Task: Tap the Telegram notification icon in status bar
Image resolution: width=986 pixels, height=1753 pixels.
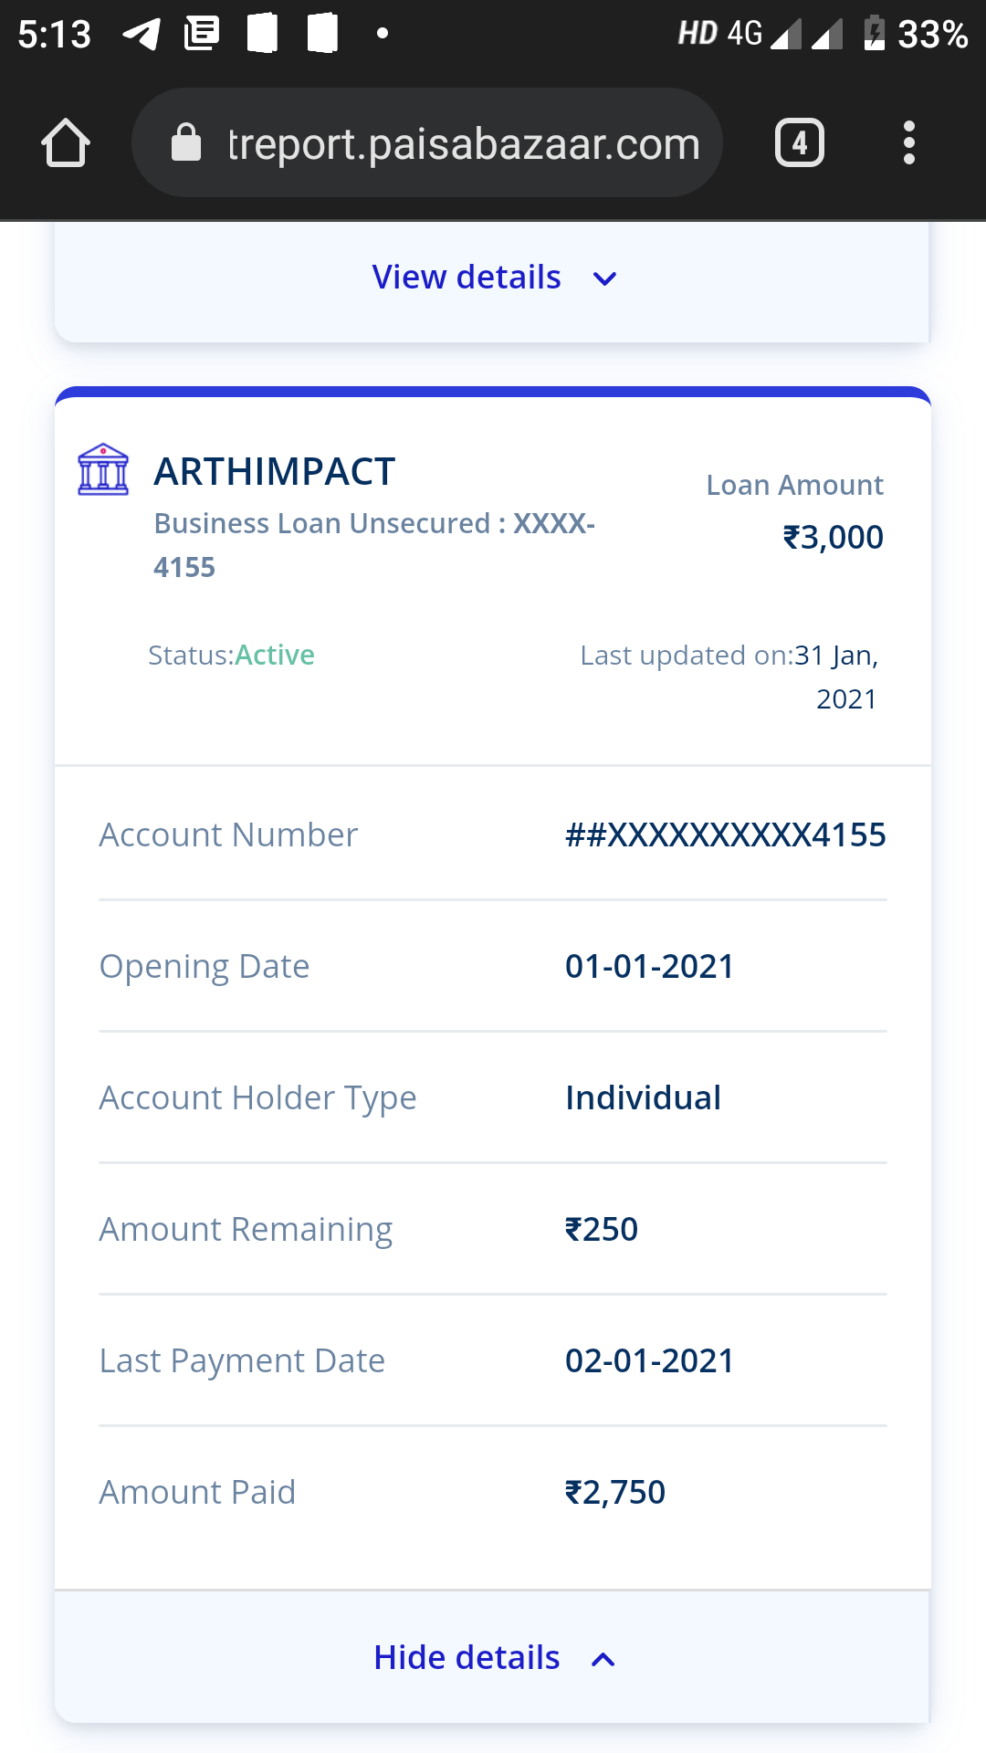Action: coord(142,35)
